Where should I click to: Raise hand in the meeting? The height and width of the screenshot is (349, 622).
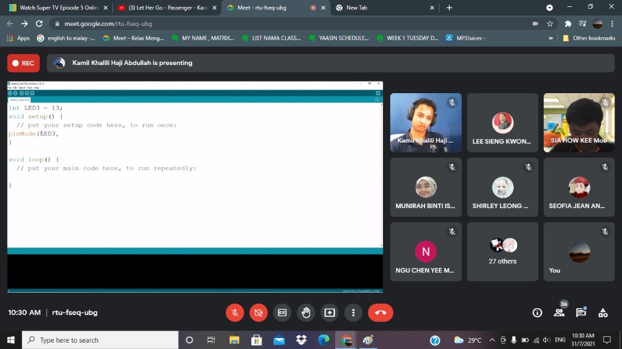(306, 313)
